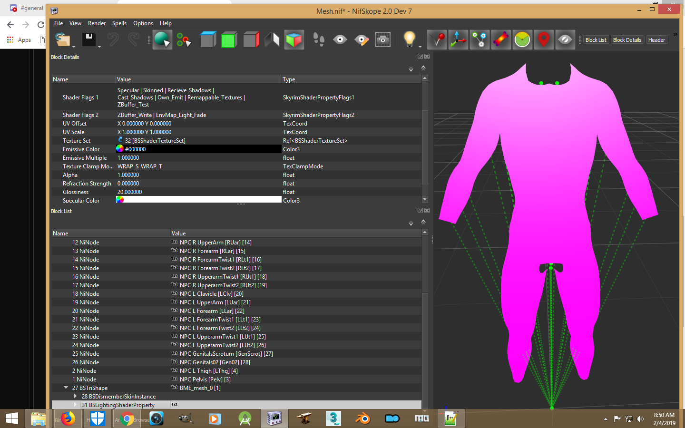Click the Block List vertical scrollbar
The height and width of the screenshot is (428, 685).
[425, 350]
